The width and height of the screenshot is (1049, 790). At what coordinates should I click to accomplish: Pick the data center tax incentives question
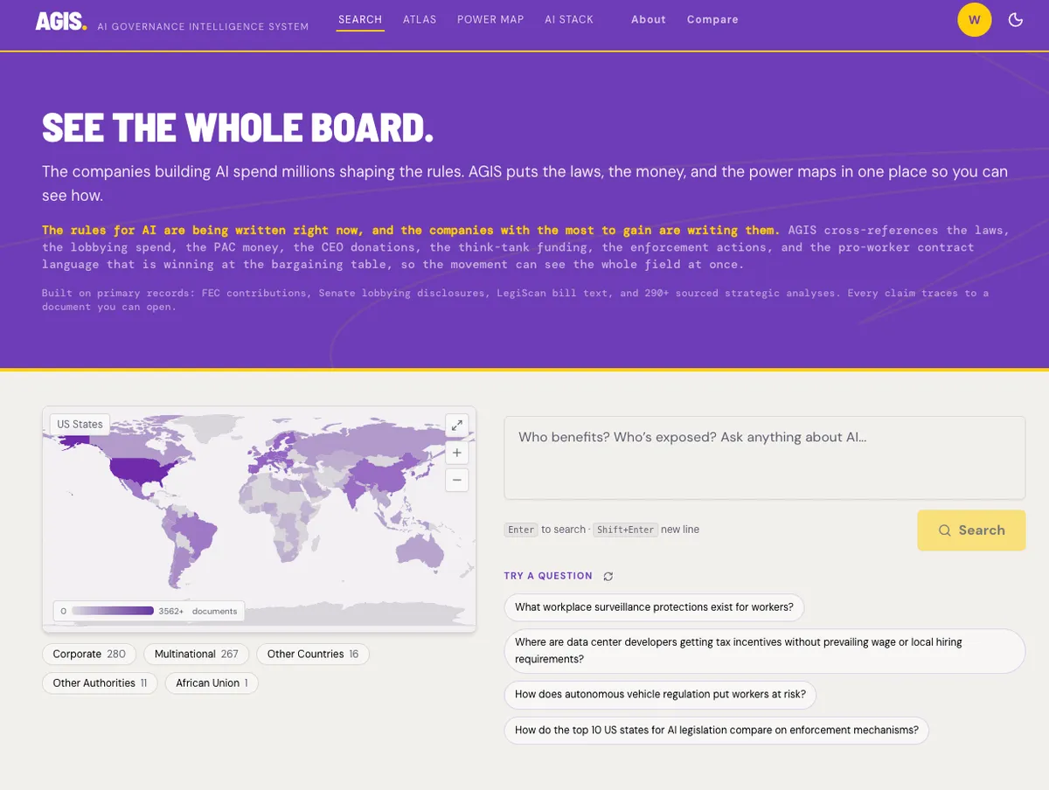pyautogui.click(x=765, y=651)
